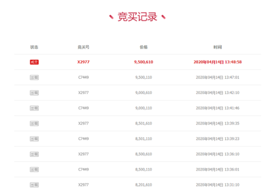
Task: Click the 出局 badge beside price 8,501,610
Action: coord(34,123)
